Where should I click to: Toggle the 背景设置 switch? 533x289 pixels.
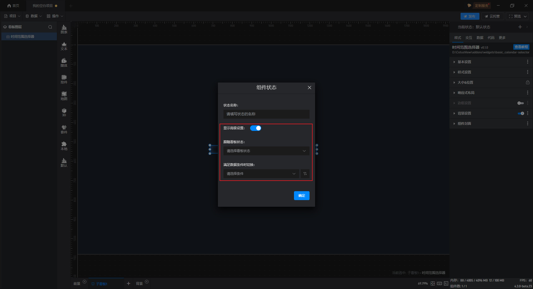click(x=521, y=113)
